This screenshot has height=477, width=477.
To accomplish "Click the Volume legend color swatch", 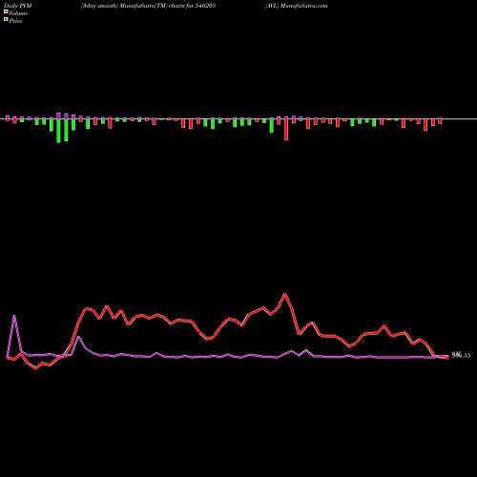I will click(x=6, y=11).
